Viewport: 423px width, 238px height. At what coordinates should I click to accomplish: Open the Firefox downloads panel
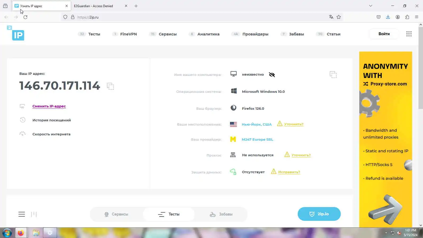coord(388,17)
